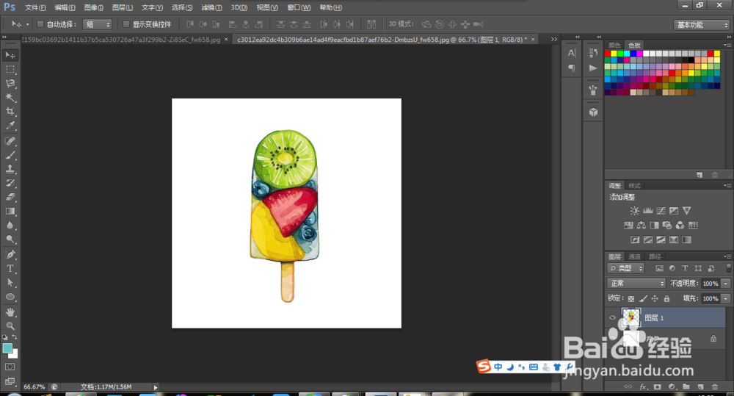
Task: Click the layer style fx button
Action: (x=643, y=386)
